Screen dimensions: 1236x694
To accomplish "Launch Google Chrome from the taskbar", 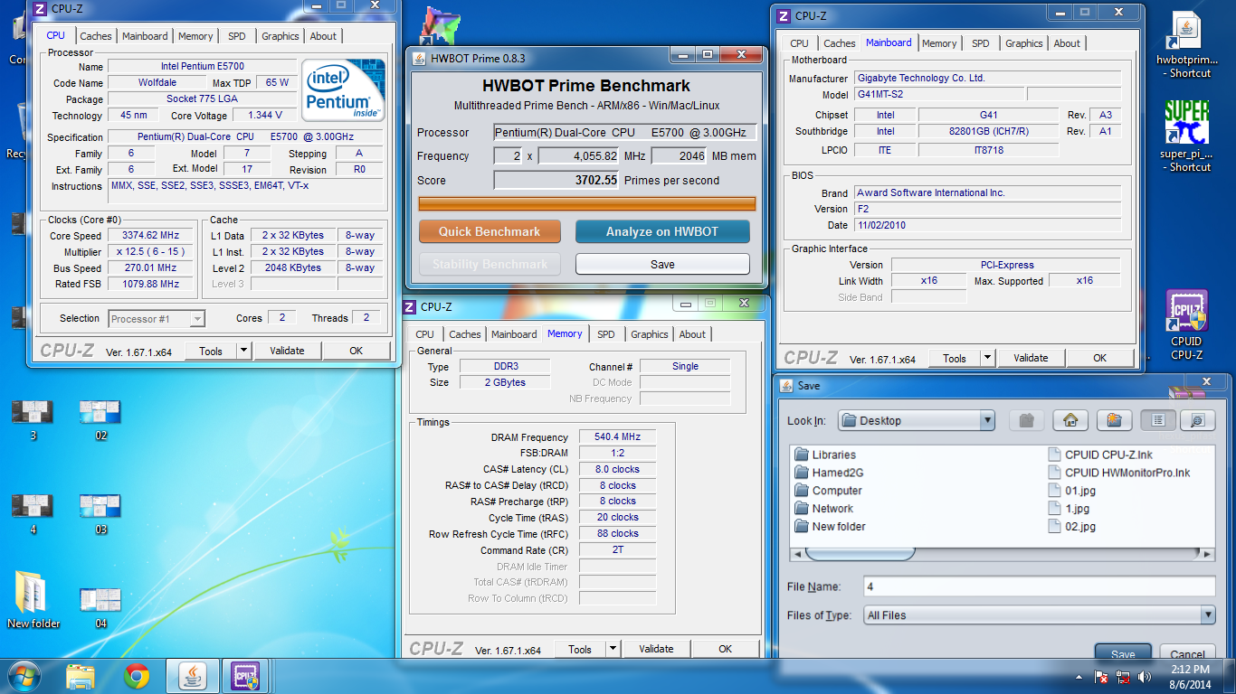I will (137, 676).
